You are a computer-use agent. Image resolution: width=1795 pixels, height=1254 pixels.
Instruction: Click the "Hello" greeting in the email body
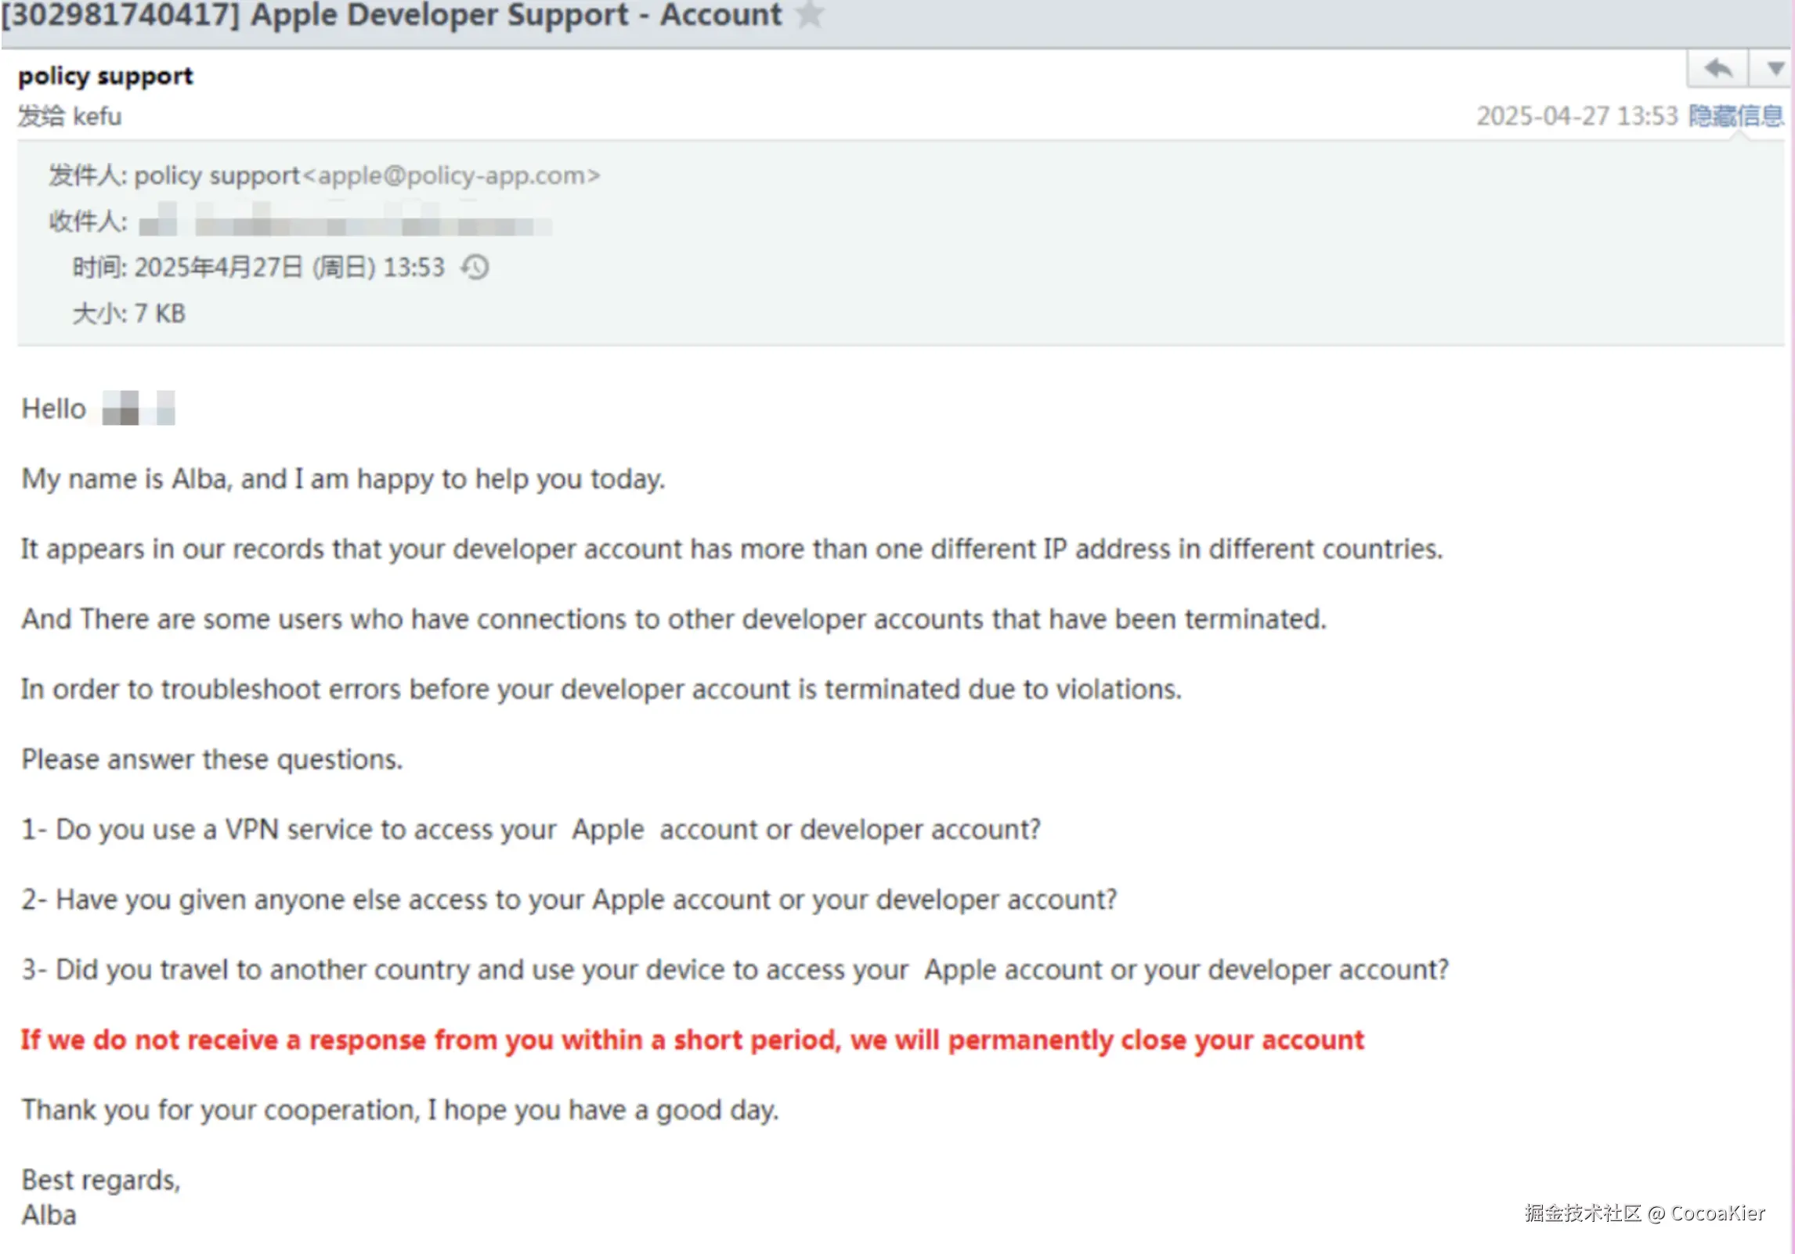tap(53, 409)
